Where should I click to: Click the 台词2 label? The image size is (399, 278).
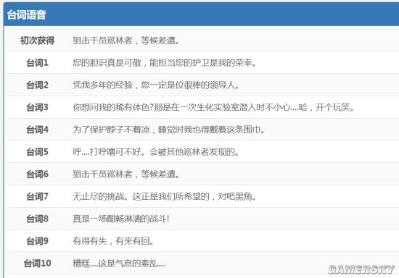coord(37,85)
